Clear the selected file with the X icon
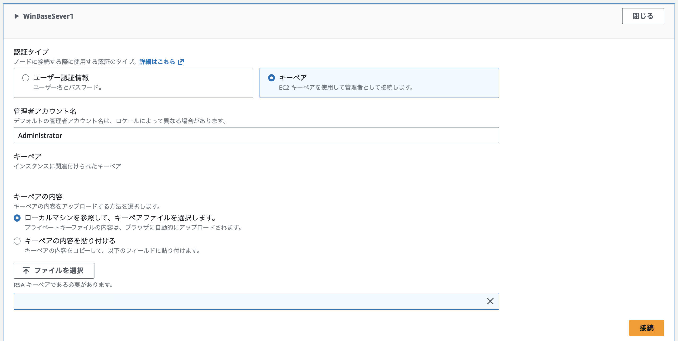This screenshot has height=341, width=678. point(490,301)
